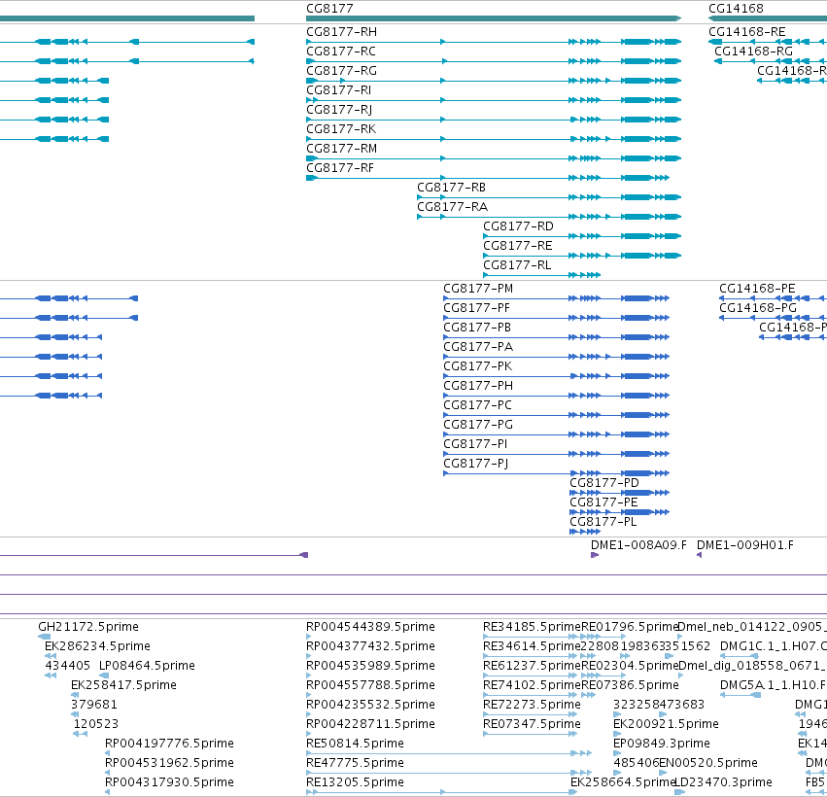Image resolution: width=827 pixels, height=797 pixels.
Task: Click the RP004235532.5prime label
Action: tap(370, 706)
